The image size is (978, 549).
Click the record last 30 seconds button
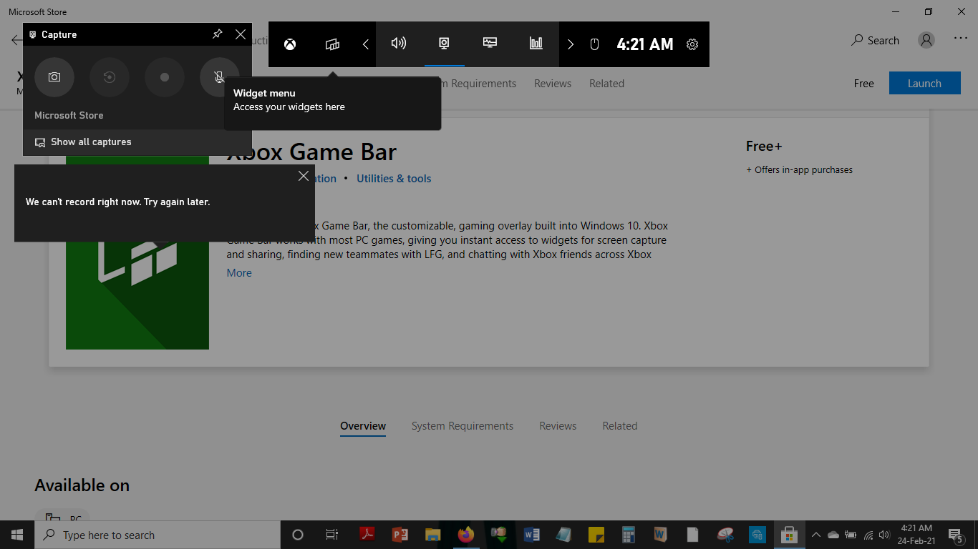point(110,77)
